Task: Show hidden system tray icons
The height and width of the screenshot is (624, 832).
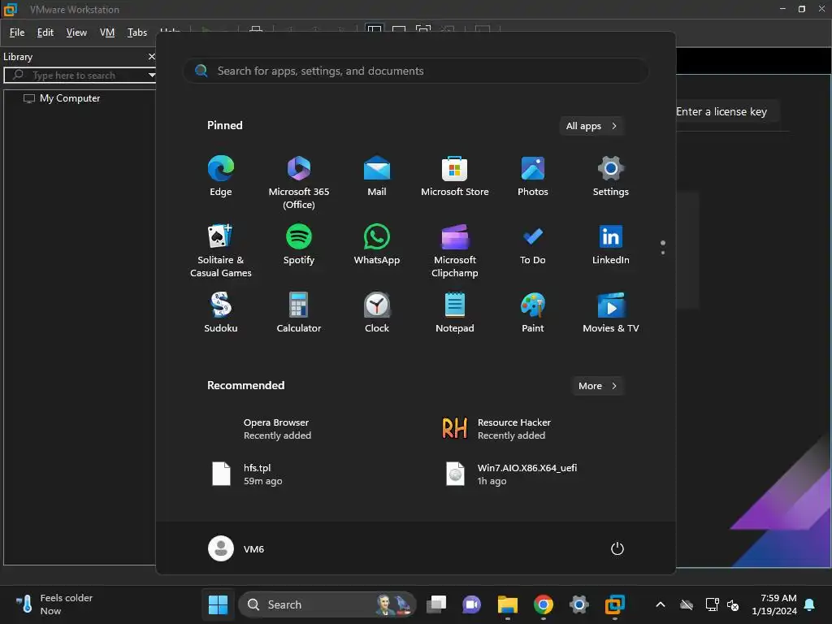Action: pyautogui.click(x=660, y=604)
